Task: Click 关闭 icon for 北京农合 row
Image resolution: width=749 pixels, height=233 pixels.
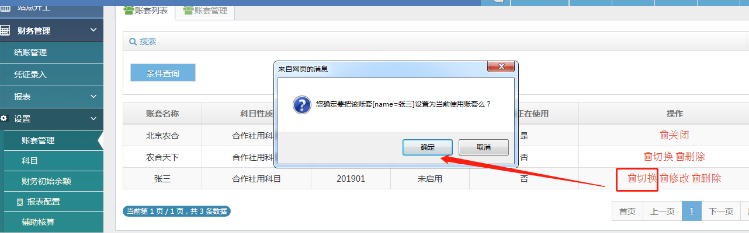Action: 664,135
